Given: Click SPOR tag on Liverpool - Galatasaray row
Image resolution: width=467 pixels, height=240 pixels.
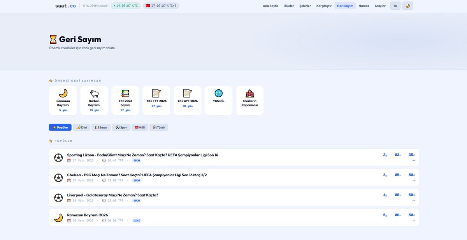Looking at the screenshot, I should (137, 201).
